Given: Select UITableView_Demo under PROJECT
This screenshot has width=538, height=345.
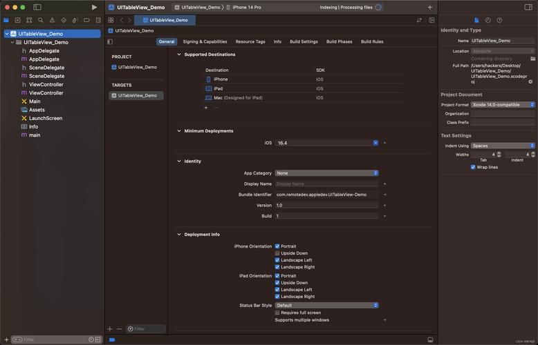Looking at the screenshot, I should click(x=134, y=67).
